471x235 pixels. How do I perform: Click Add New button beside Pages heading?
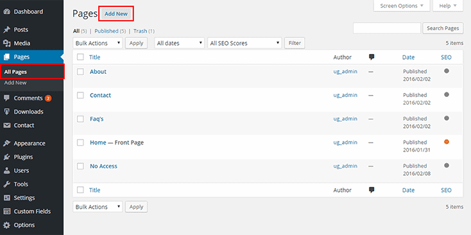(116, 14)
